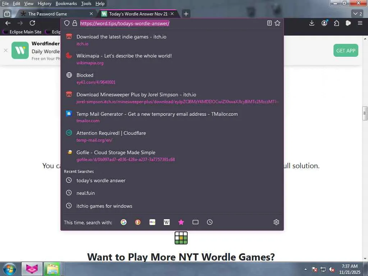Open the tracking protection shield icon
Viewport: 368px width, 276px height.
[67, 23]
